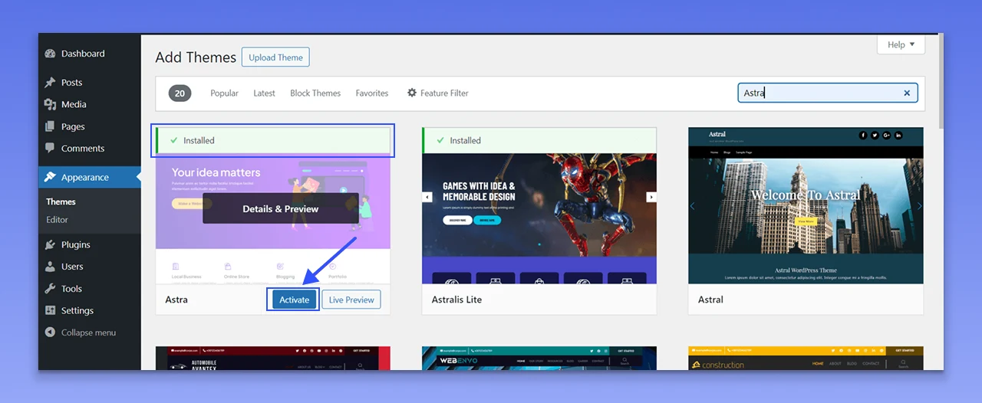
Task: Open the Astral theme thumbnail
Action: click(806, 205)
